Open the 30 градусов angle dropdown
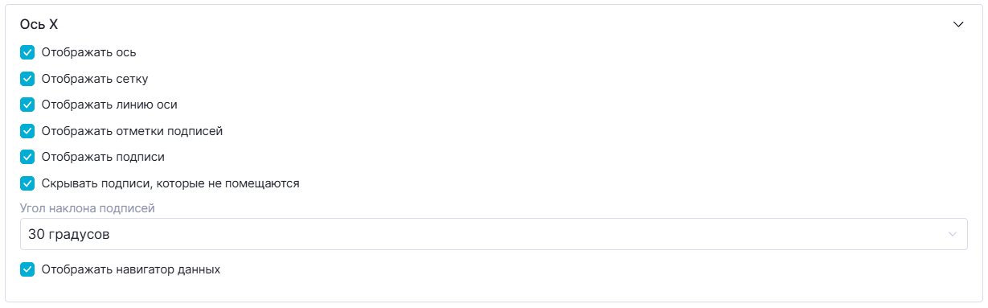 [494, 234]
